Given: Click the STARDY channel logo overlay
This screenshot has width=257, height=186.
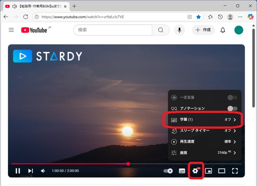Looking at the screenshot, I should coord(48,56).
